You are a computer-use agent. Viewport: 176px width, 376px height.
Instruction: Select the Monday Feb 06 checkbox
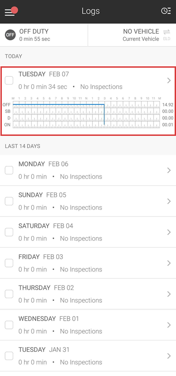coord(9,170)
